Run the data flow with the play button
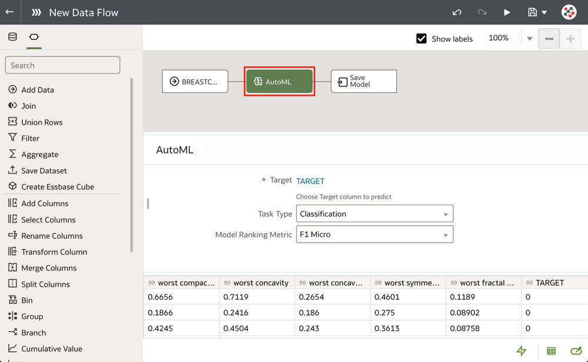This screenshot has height=362, width=588. coord(507,12)
